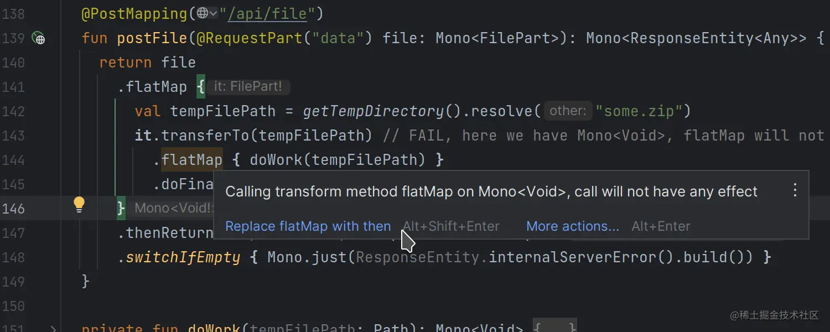
Task: Click transferTo method on line 143
Action: pyautogui.click(x=205, y=136)
